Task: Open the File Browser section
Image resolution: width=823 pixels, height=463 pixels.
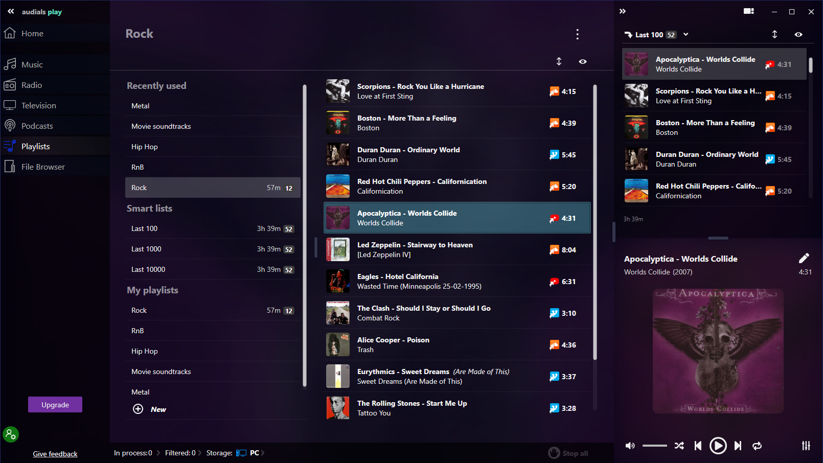Action: click(55, 167)
